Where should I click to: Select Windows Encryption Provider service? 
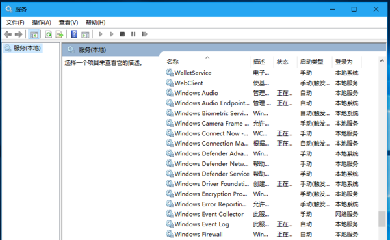(211, 194)
